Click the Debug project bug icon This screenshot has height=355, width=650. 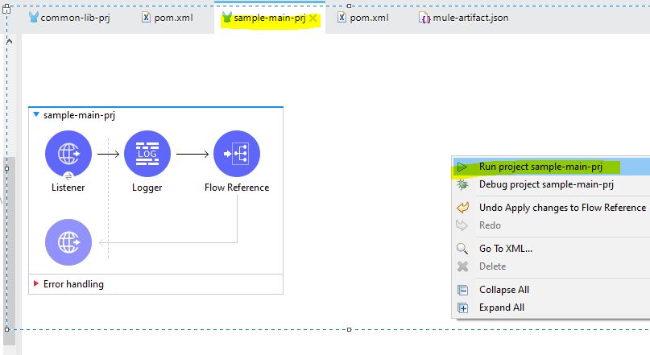click(462, 184)
